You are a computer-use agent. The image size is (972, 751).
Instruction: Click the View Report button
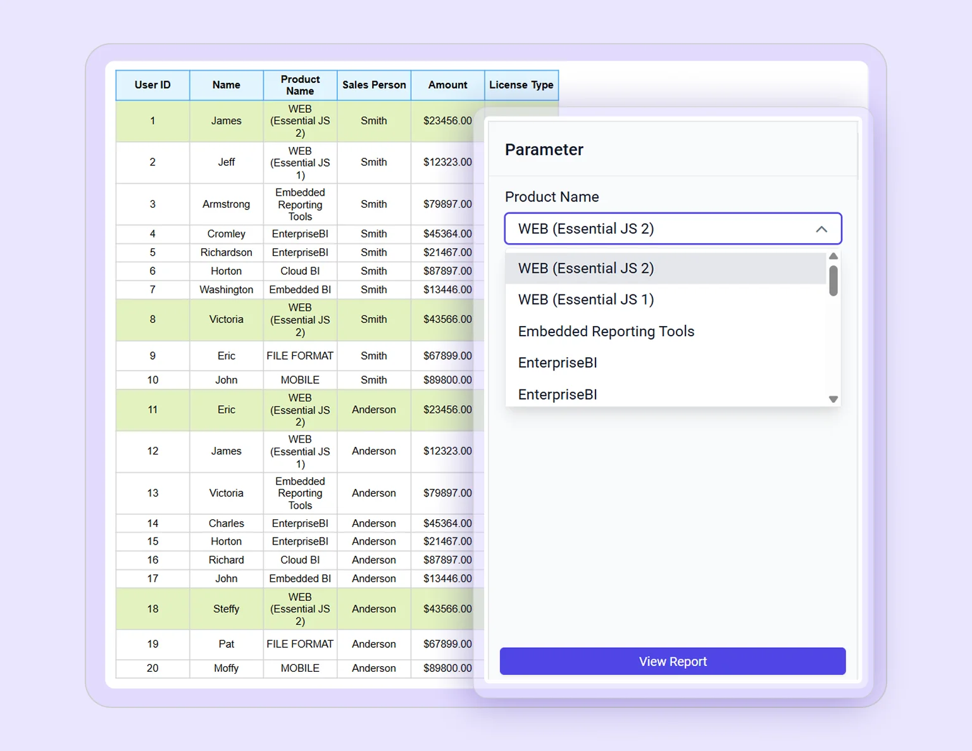pos(673,661)
